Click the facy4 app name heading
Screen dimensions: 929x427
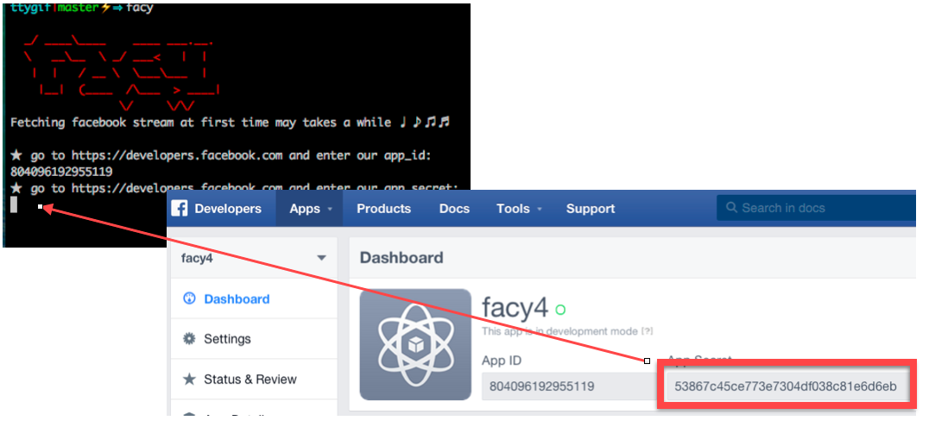point(515,308)
